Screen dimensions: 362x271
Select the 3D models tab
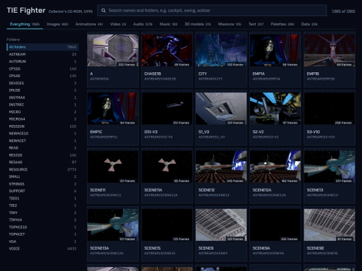point(198,24)
